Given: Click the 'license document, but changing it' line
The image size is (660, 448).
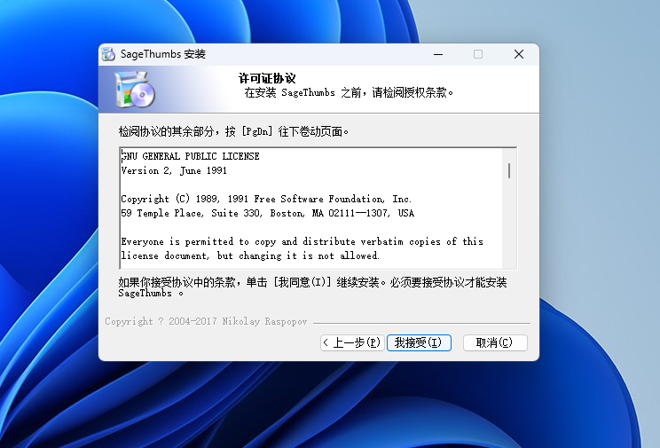Looking at the screenshot, I should point(250,255).
